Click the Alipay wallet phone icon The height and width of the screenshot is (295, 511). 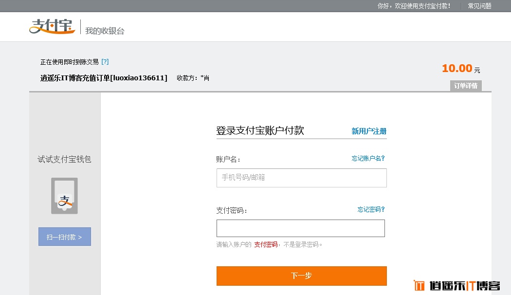(65, 196)
